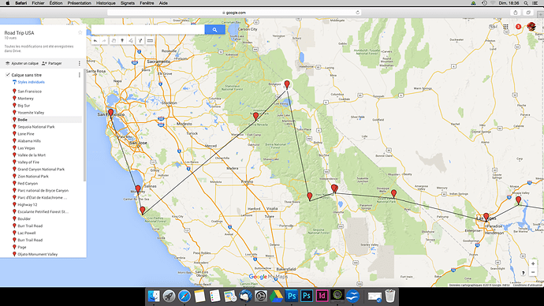Open the Édition menu
Viewport: 544px width, 306px height.
56,3
